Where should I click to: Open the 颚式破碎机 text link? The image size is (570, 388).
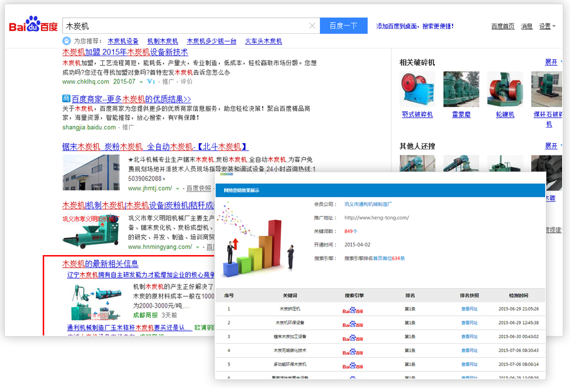click(417, 115)
